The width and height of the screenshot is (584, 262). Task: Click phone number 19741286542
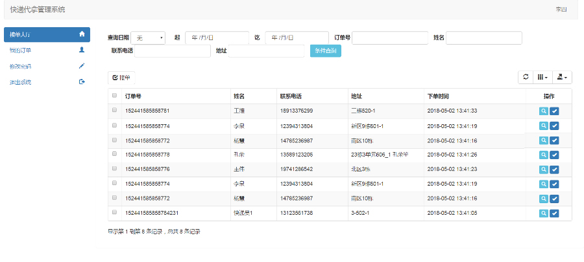(297, 169)
